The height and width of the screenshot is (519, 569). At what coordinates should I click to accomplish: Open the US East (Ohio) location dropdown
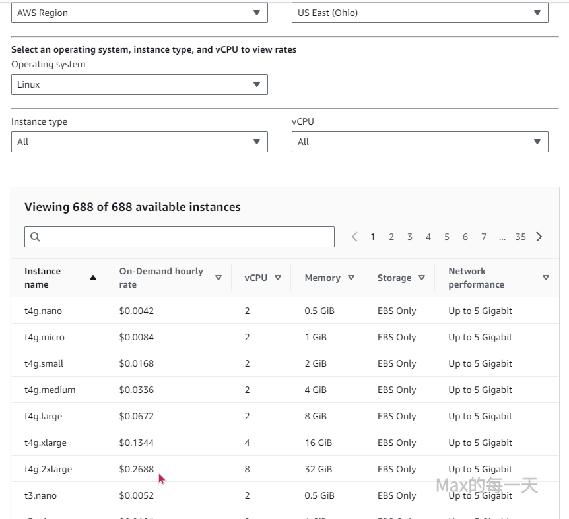[420, 13]
